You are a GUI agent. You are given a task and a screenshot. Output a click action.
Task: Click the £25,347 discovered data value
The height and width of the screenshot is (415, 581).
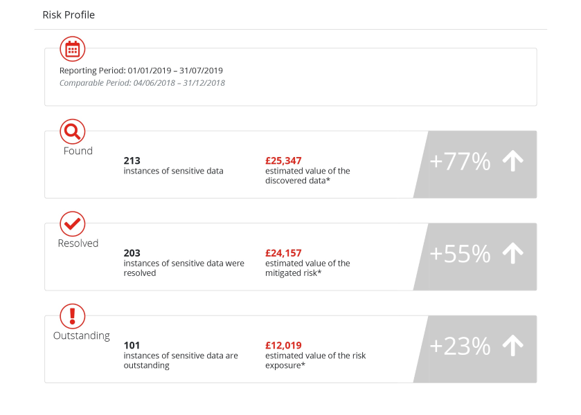(x=283, y=160)
